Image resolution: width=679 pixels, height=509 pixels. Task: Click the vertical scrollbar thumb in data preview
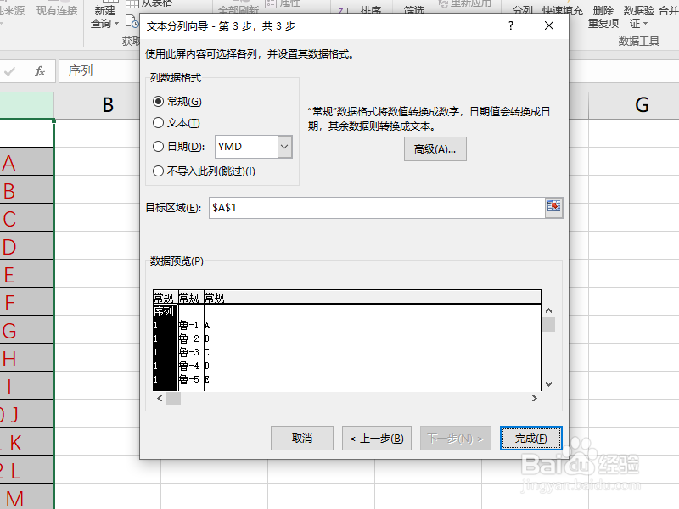548,325
